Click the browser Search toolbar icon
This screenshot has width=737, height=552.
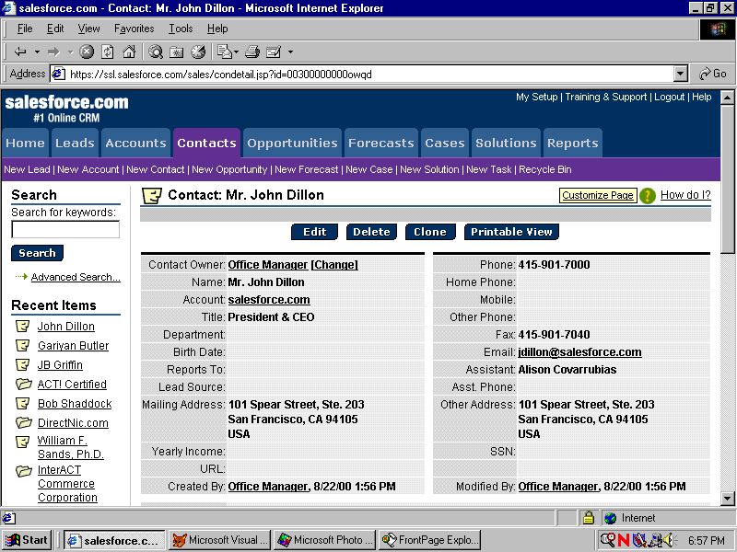click(x=156, y=52)
